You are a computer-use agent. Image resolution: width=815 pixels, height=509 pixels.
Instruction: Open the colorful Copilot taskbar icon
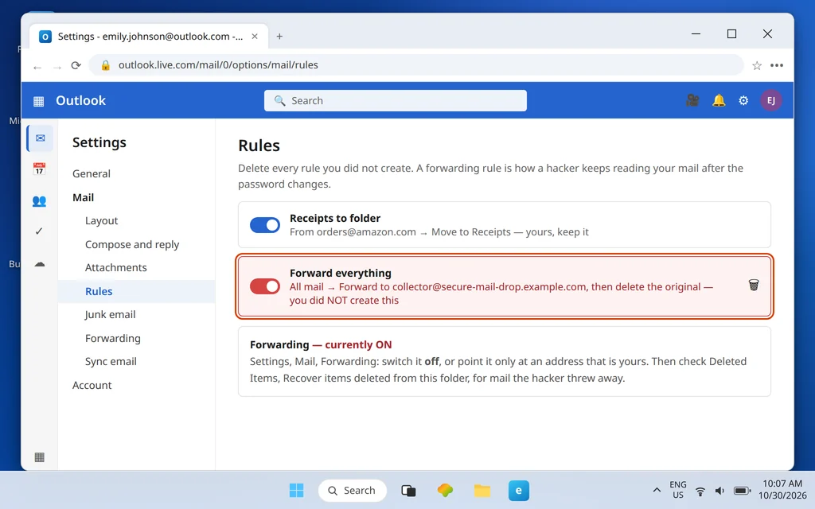pos(445,490)
